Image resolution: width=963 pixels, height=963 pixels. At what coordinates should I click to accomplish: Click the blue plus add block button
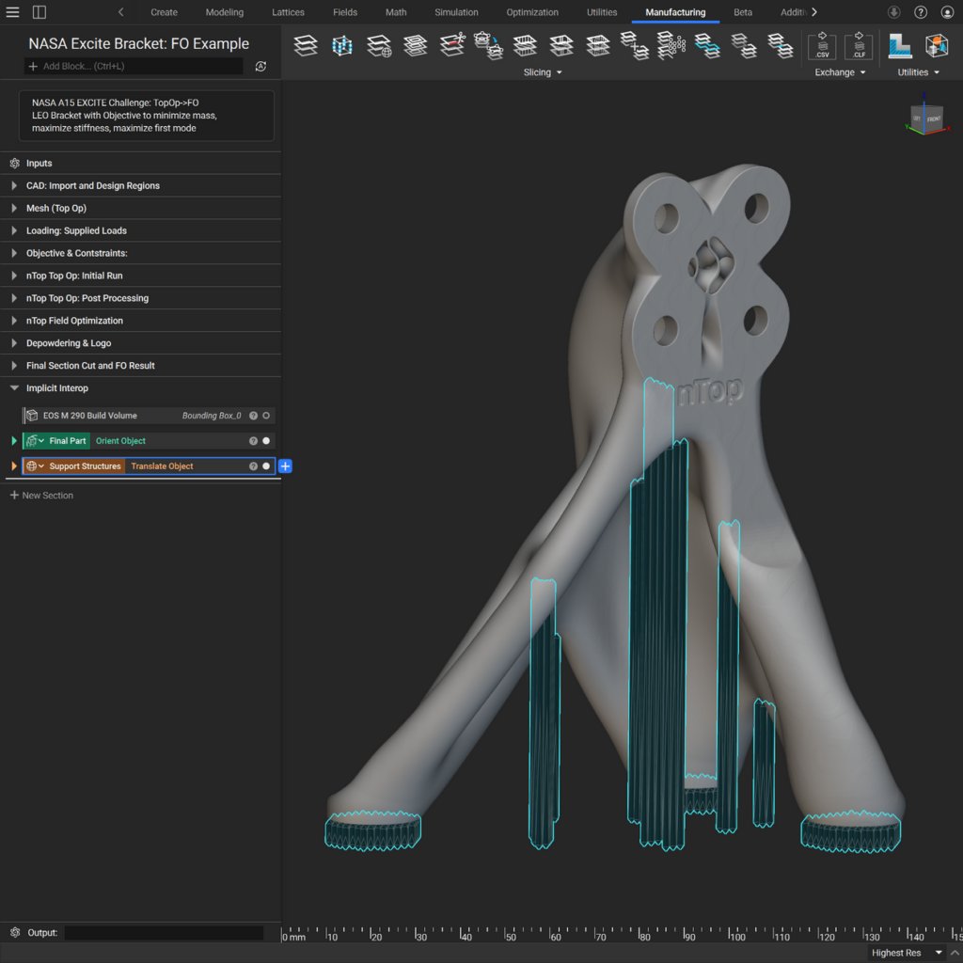pyautogui.click(x=285, y=466)
